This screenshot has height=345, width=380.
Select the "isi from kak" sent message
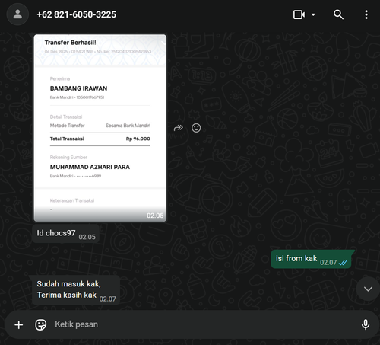pos(312,259)
